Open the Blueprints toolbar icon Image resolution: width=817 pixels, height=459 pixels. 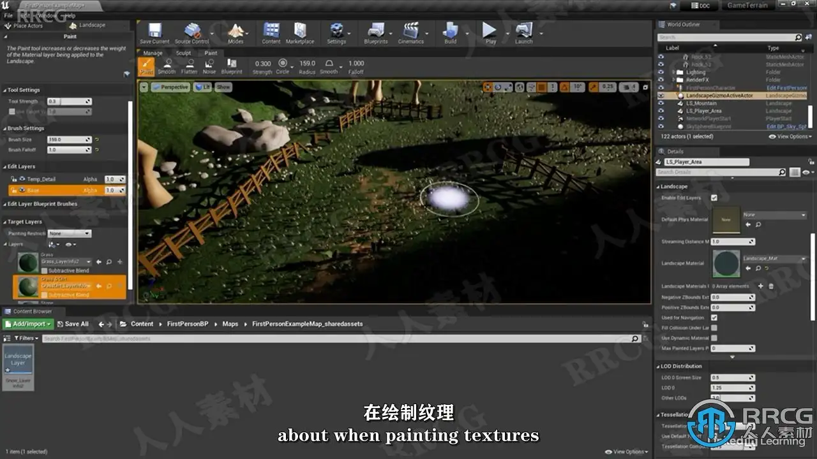pos(376,33)
